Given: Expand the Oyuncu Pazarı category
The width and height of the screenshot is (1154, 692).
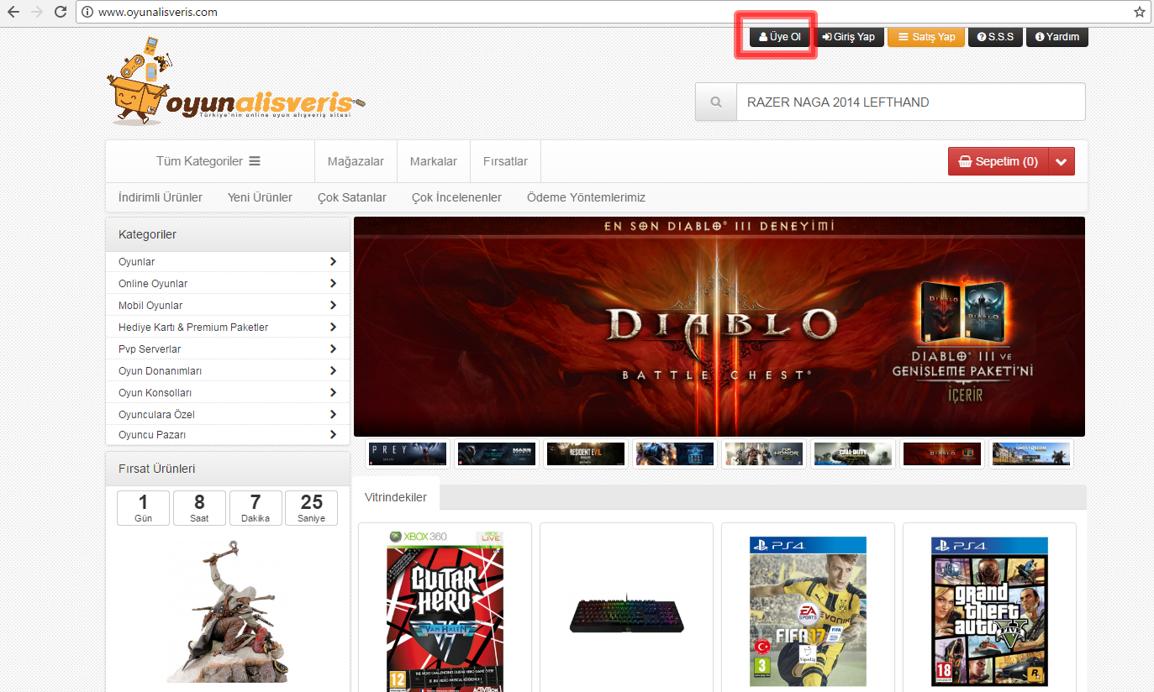Looking at the screenshot, I should [x=228, y=435].
